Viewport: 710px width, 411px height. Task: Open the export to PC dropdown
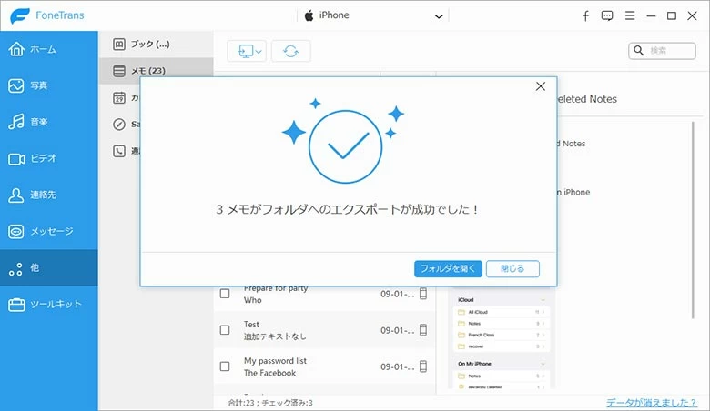tap(247, 52)
